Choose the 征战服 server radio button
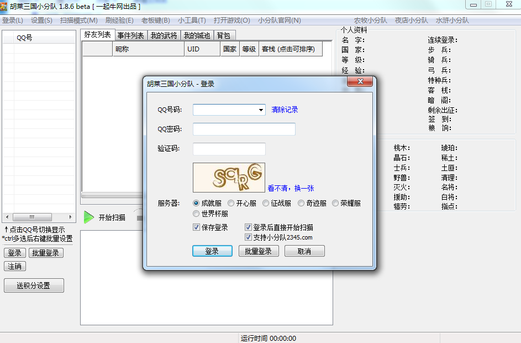This screenshot has height=343, width=521. pyautogui.click(x=266, y=203)
